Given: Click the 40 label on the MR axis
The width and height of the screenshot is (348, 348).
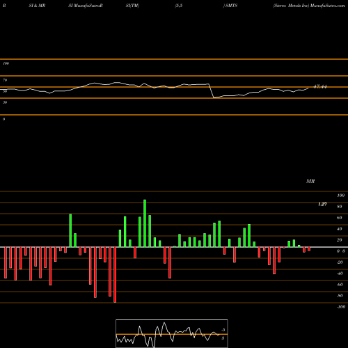Looking at the screenshot, I should [x=340, y=229].
